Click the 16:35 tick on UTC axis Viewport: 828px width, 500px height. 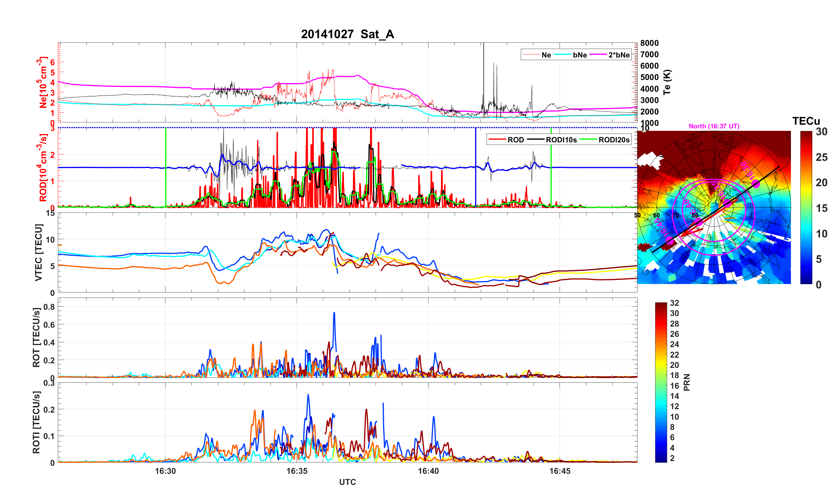click(297, 471)
